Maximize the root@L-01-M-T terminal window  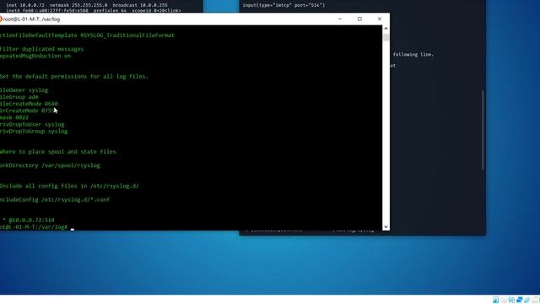[x=359, y=19]
